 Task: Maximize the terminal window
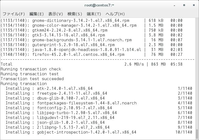pyautogui.click(x=184, y=5)
